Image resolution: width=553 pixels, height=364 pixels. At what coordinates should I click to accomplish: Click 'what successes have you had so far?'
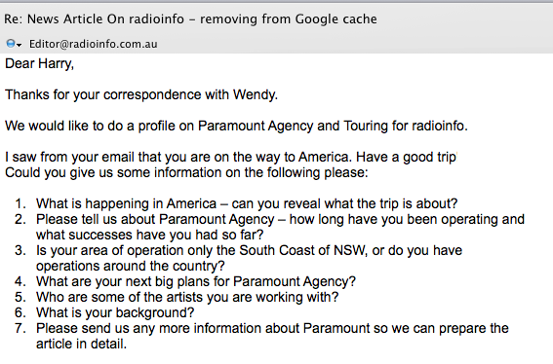(149, 235)
